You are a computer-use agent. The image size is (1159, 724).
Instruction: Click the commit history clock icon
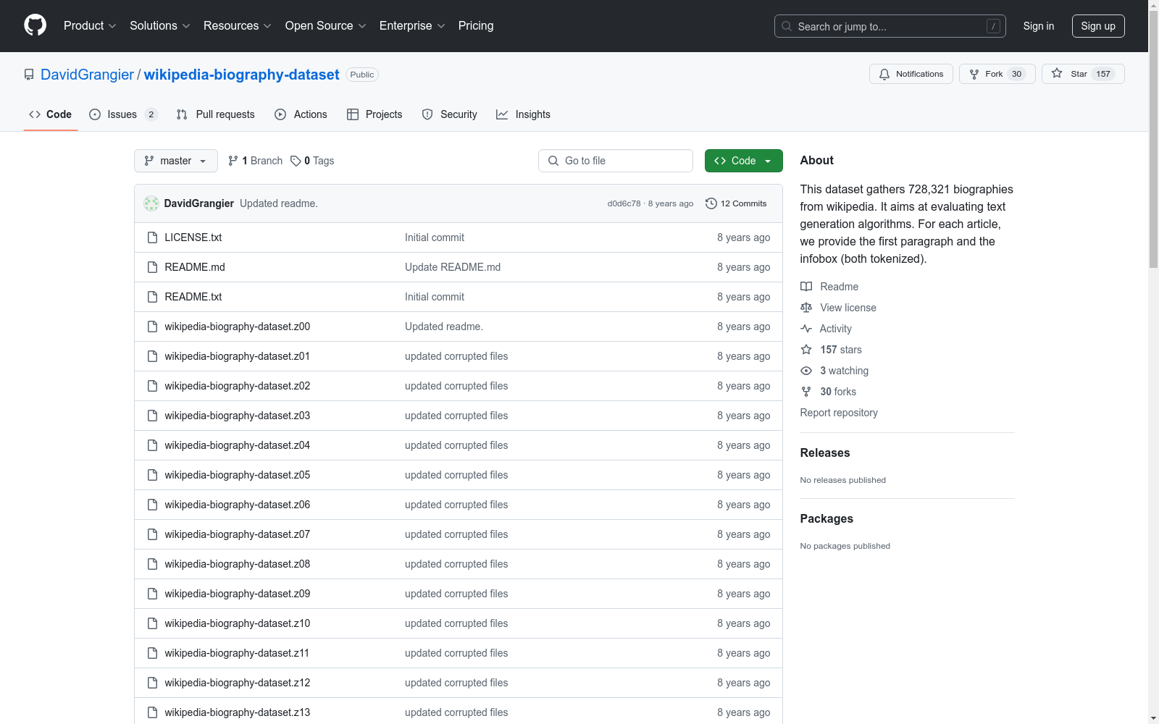point(711,203)
